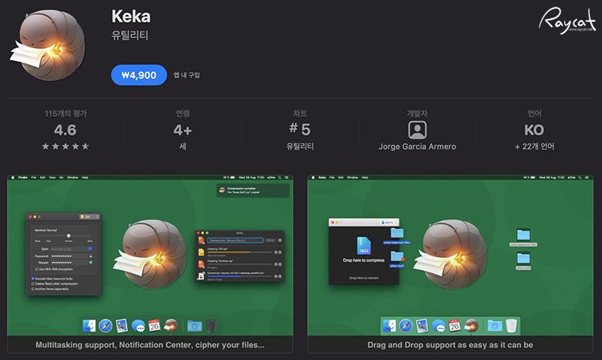Adjust the compression Method slider handle
Viewport: 602px width, 360px height.
click(68, 236)
